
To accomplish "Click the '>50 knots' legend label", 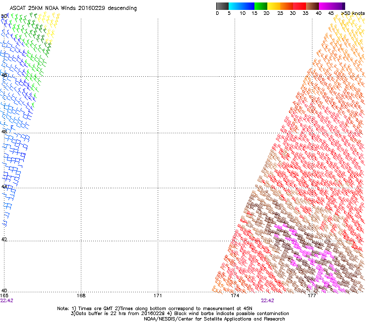I will coord(353,13).
